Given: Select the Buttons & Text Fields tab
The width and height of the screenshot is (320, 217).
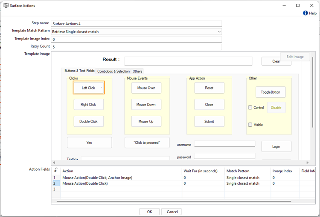Looking at the screenshot, I should 79,71.
